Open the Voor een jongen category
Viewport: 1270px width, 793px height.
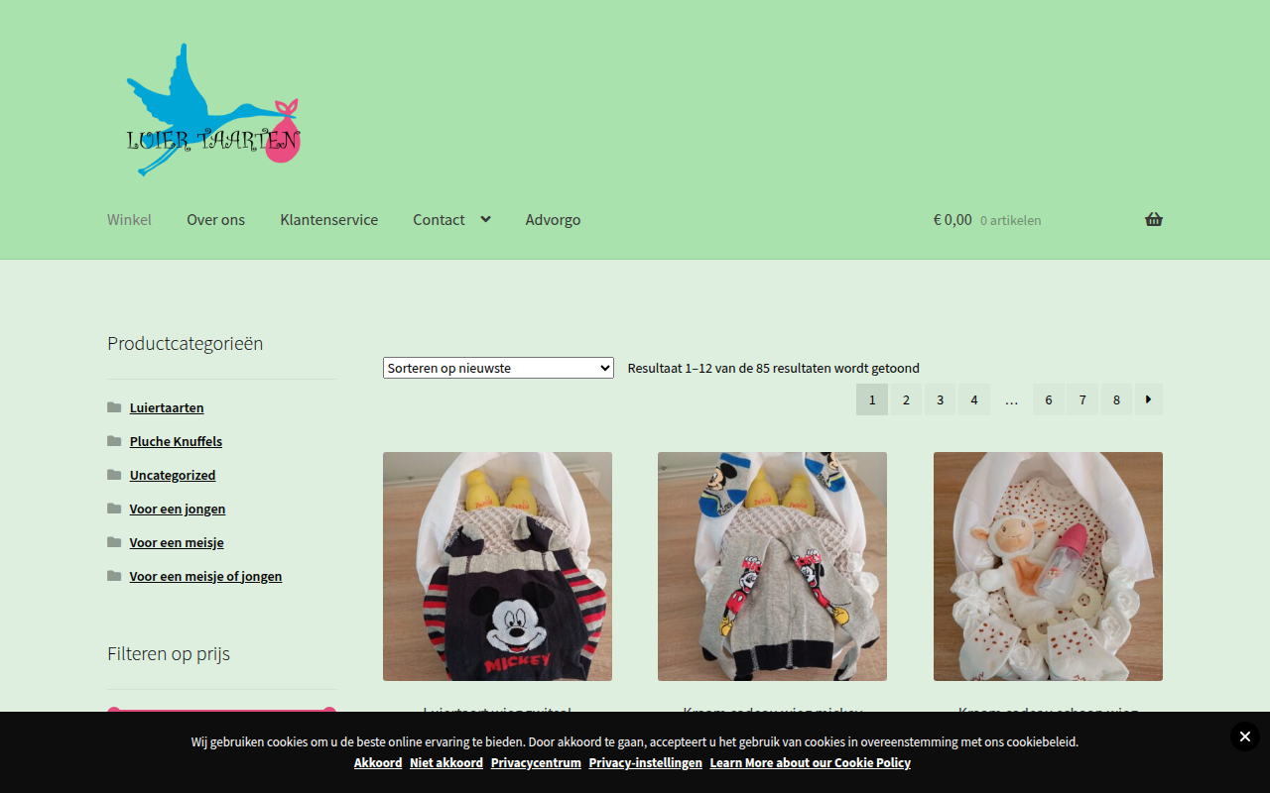click(x=178, y=509)
